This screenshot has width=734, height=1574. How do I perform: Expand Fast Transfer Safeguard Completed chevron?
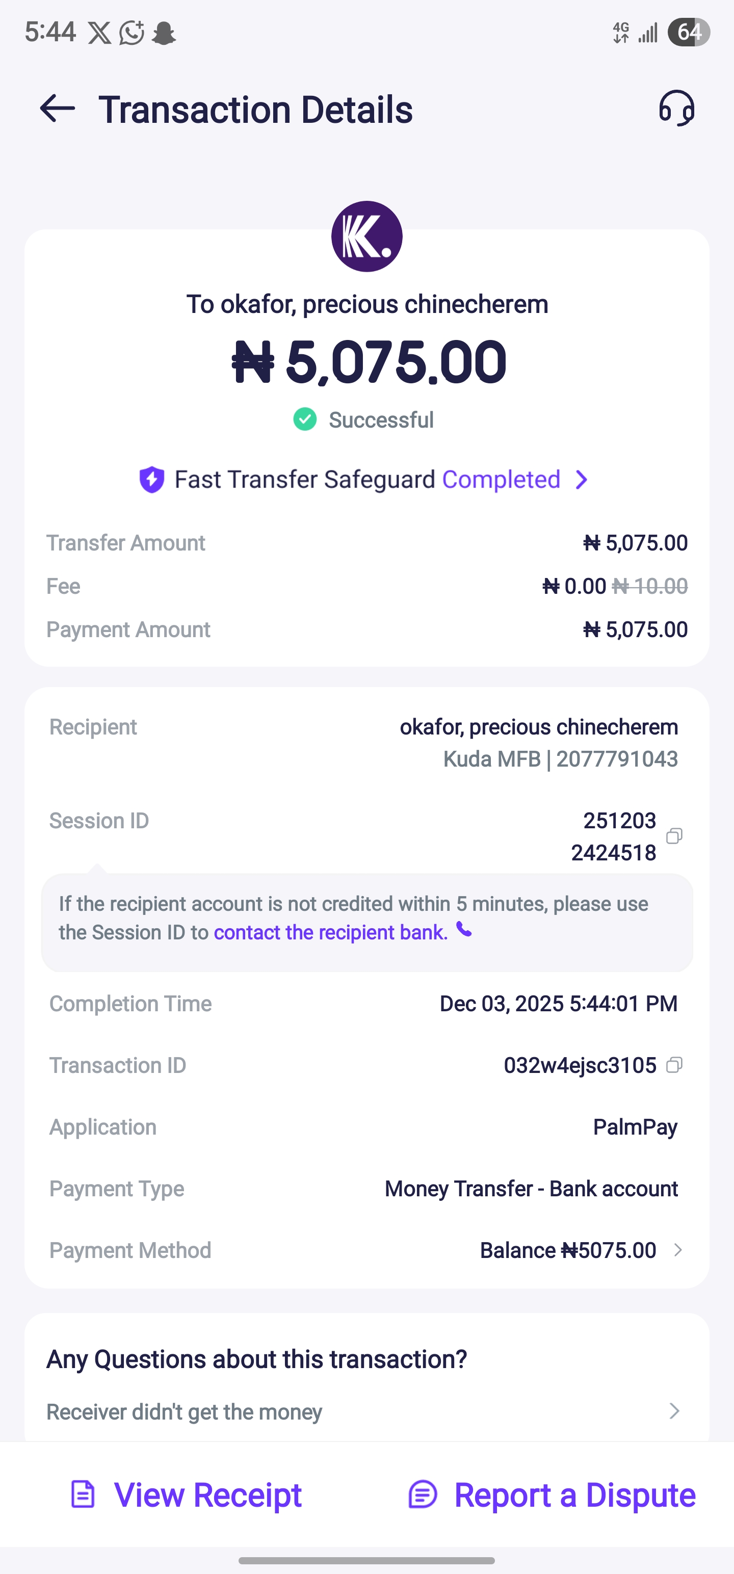(581, 480)
